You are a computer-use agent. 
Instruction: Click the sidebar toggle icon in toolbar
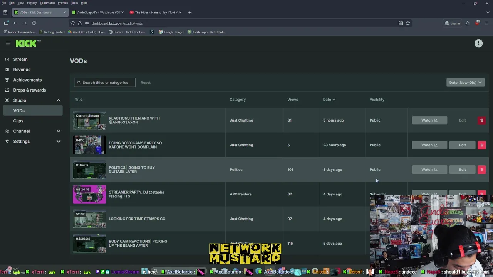6,23
